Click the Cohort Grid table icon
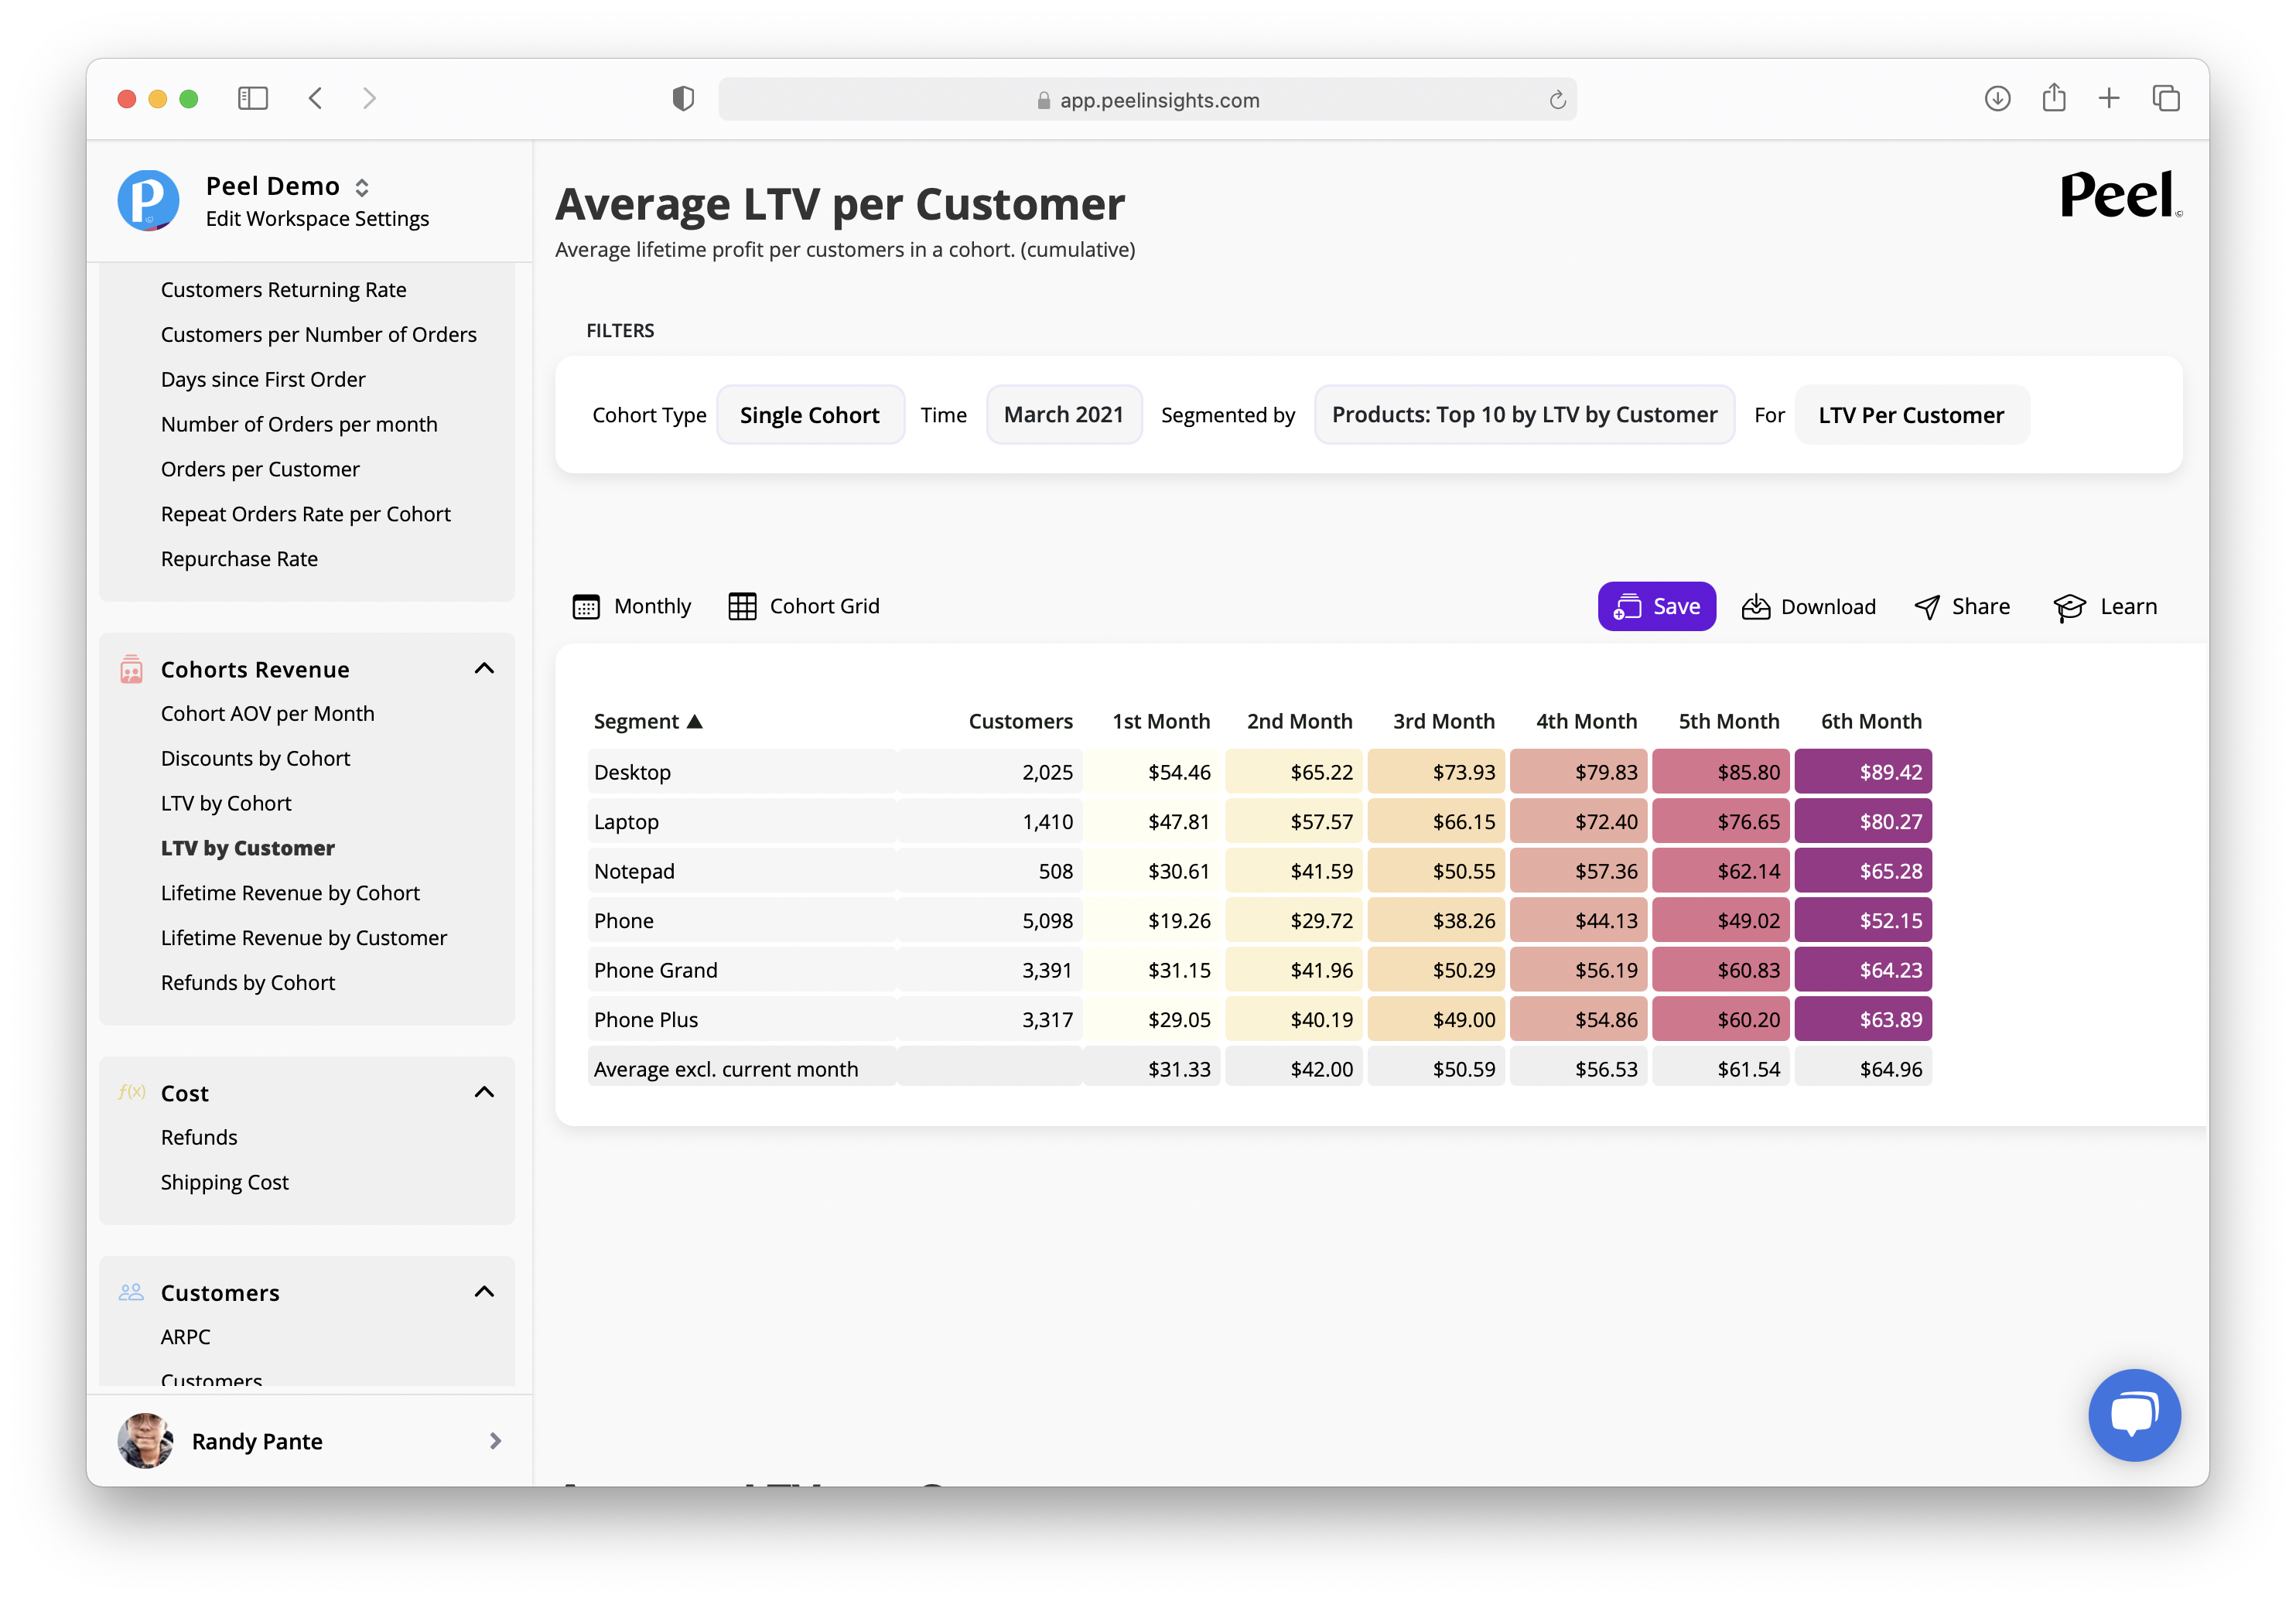This screenshot has width=2296, height=1601. click(x=742, y=607)
